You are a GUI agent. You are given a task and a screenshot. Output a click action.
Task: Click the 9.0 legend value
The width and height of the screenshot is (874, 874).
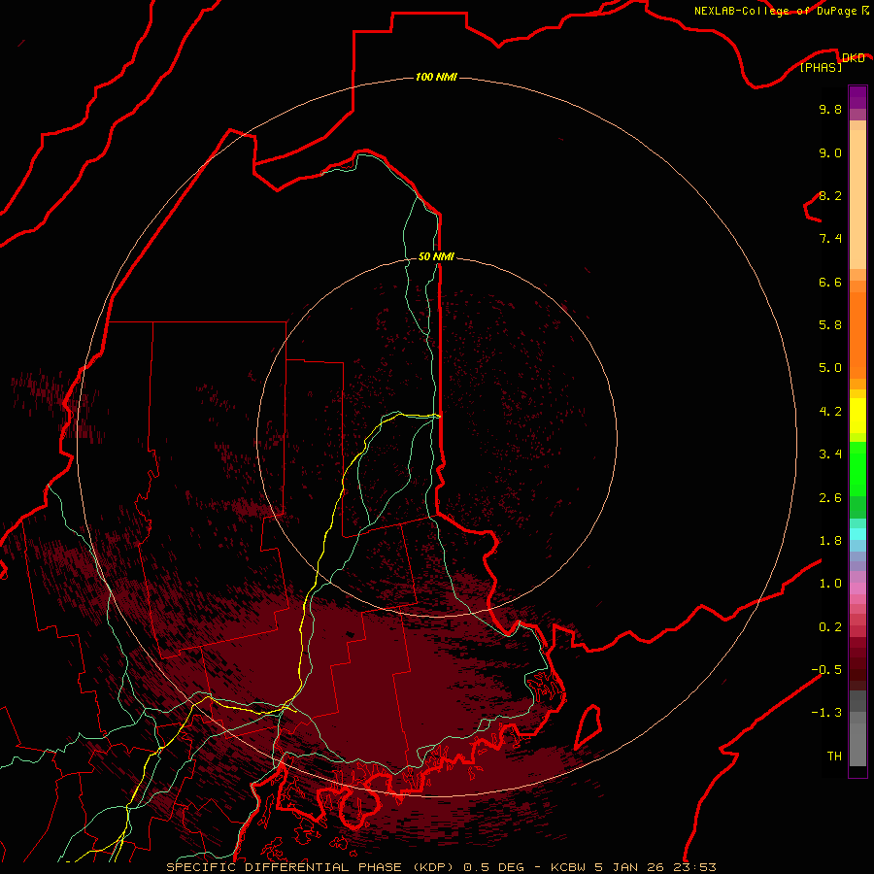pos(830,152)
